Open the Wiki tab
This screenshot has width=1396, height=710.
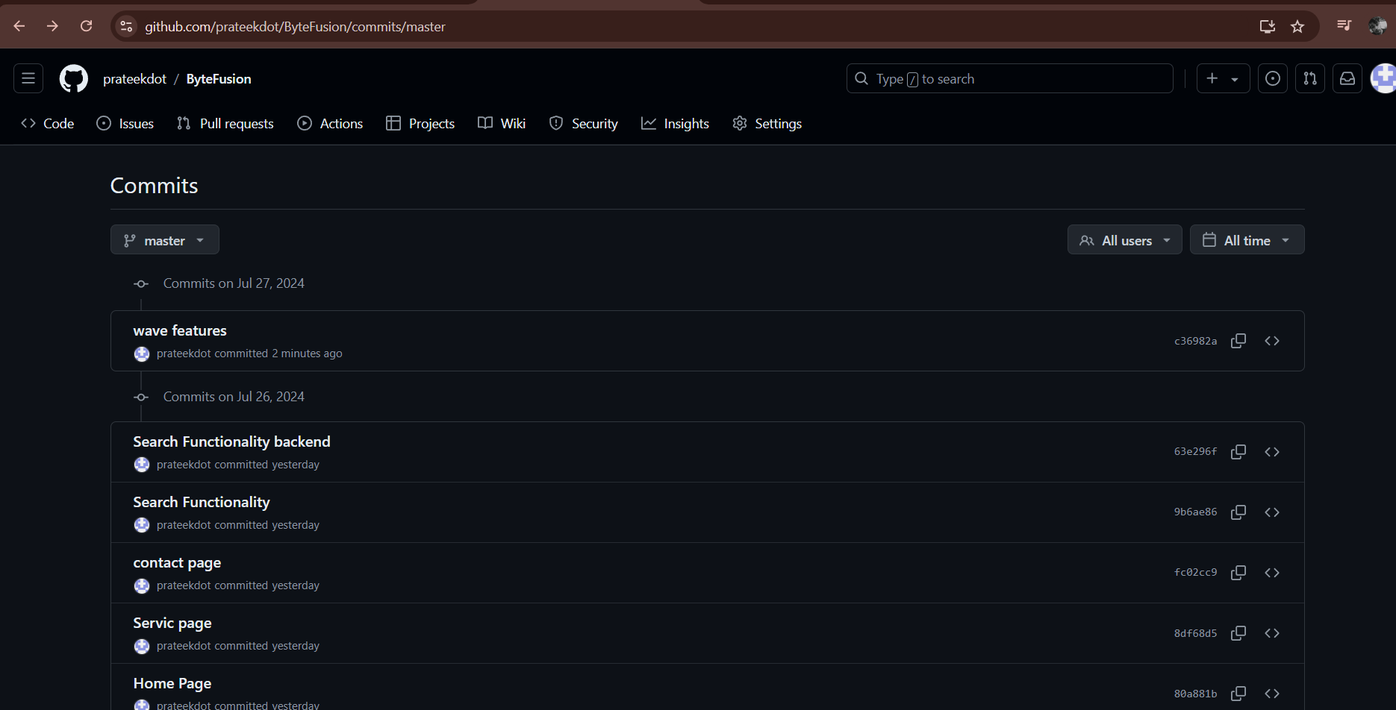point(502,123)
